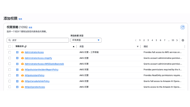Click the sort ascending arrow on policy name
190x107 pixels.
[x=74, y=47]
